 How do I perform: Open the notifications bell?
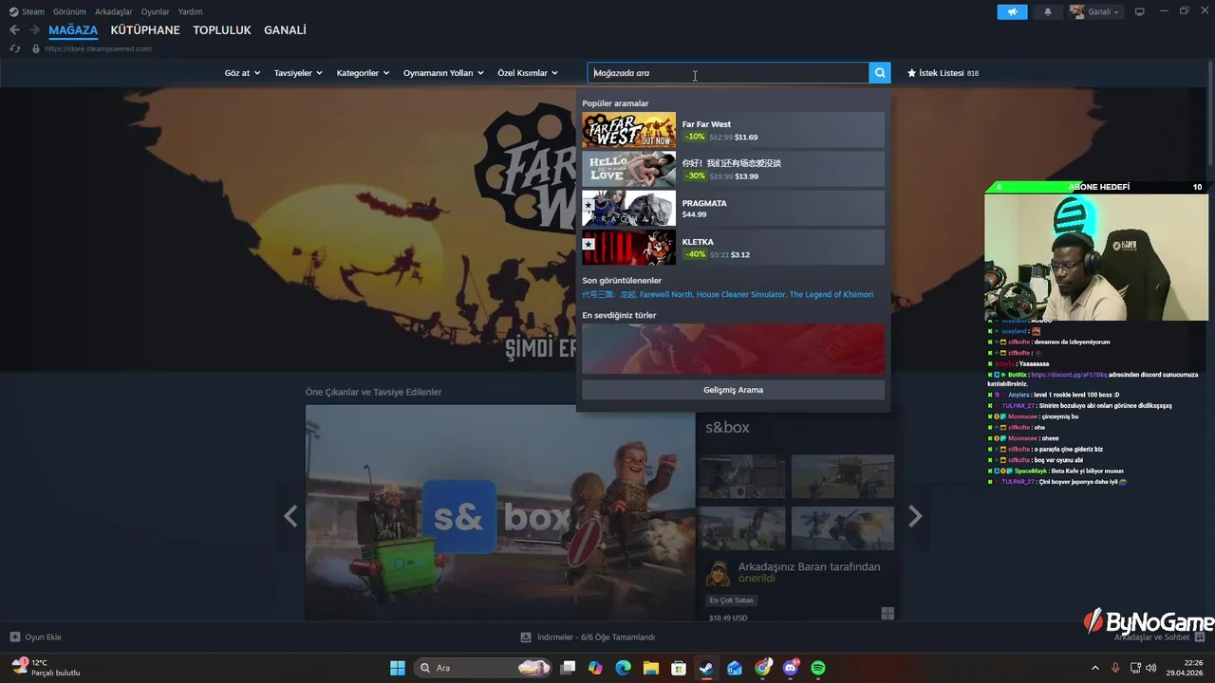pos(1048,12)
